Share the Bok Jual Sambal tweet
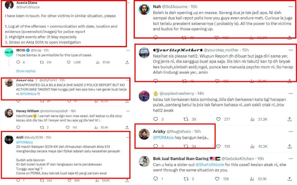 tap(290, 179)
